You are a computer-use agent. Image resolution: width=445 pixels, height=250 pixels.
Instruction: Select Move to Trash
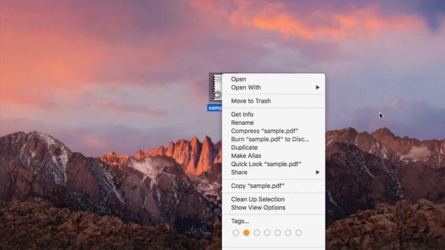(273, 101)
